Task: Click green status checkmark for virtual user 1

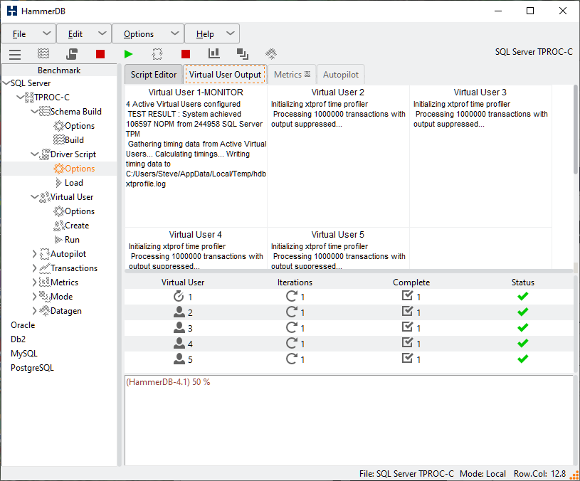Action: tap(522, 296)
